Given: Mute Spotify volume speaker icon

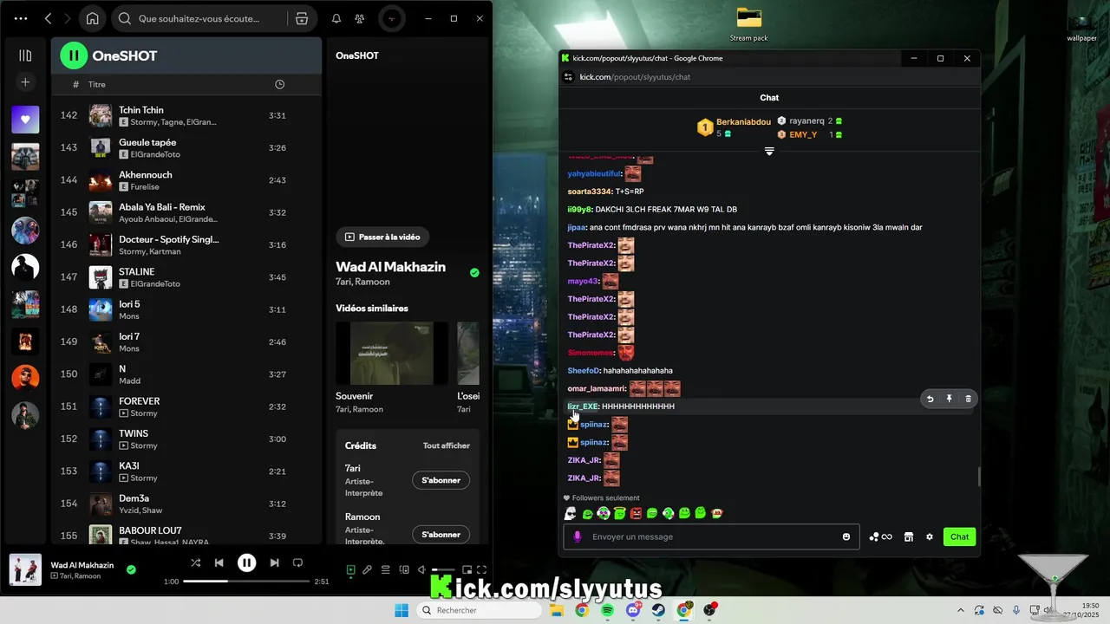Looking at the screenshot, I should coord(421,569).
